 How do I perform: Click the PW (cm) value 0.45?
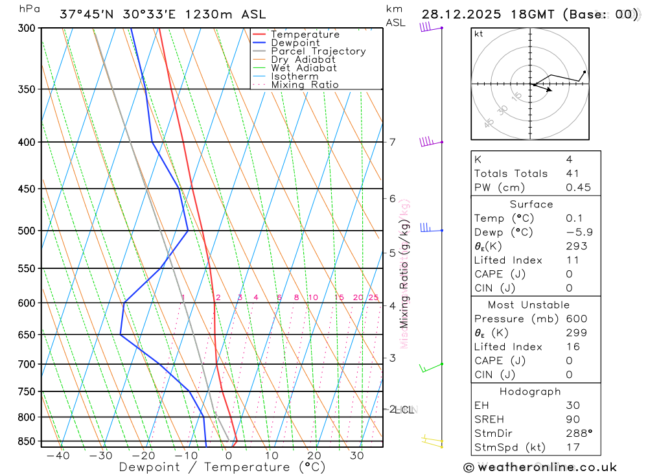(578, 187)
